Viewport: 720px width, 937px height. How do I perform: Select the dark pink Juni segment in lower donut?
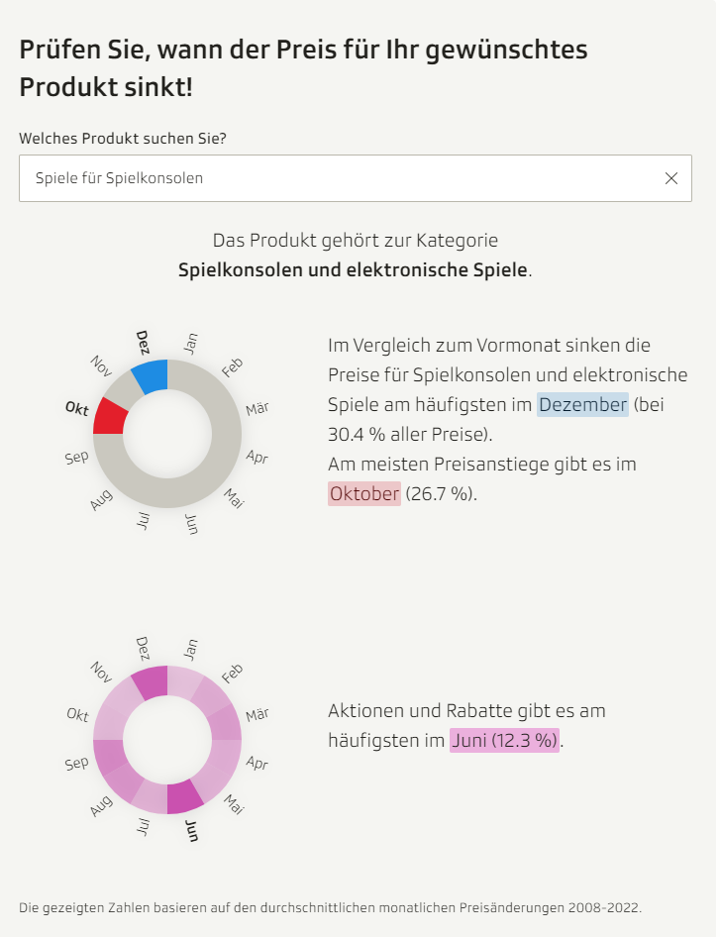click(x=184, y=796)
